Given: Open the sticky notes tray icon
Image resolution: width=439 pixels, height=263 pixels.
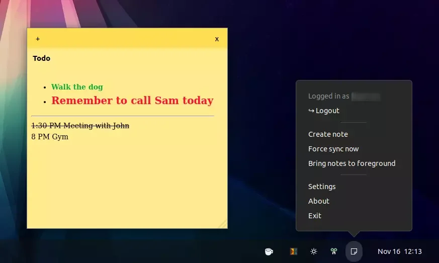Looking at the screenshot, I should pyautogui.click(x=354, y=251).
